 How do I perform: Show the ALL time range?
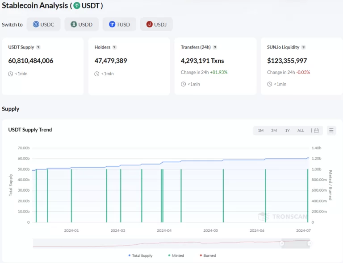[x=301, y=131]
